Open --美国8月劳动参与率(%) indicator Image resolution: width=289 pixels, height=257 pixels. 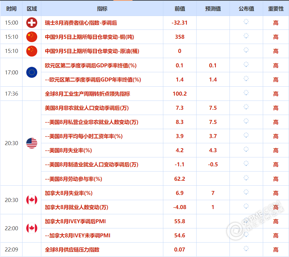[x=74, y=179]
